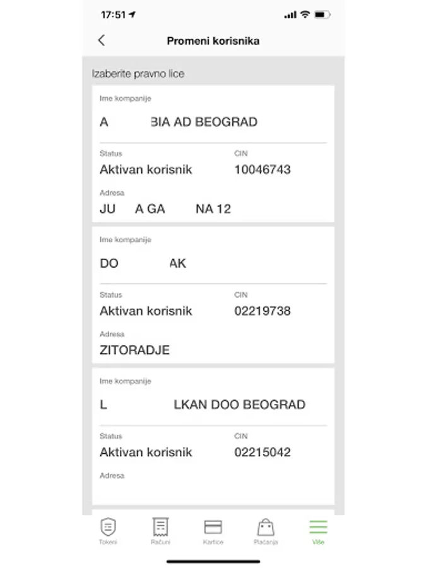This screenshot has height=568, width=426.
Task: Tap the 17:51 clock in status bar
Action: pos(113,15)
